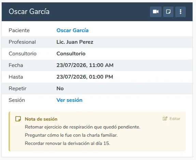Click the Sesión label
The height and width of the screenshot is (160, 196).
[x=17, y=100]
